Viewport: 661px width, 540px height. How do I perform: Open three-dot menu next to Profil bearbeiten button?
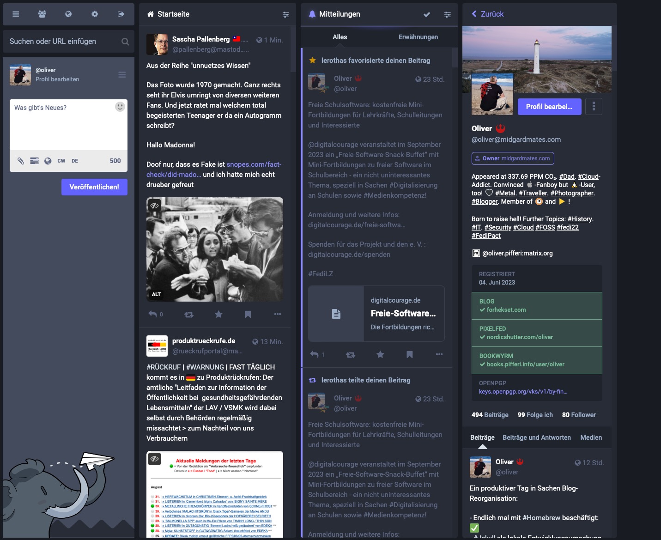(594, 107)
